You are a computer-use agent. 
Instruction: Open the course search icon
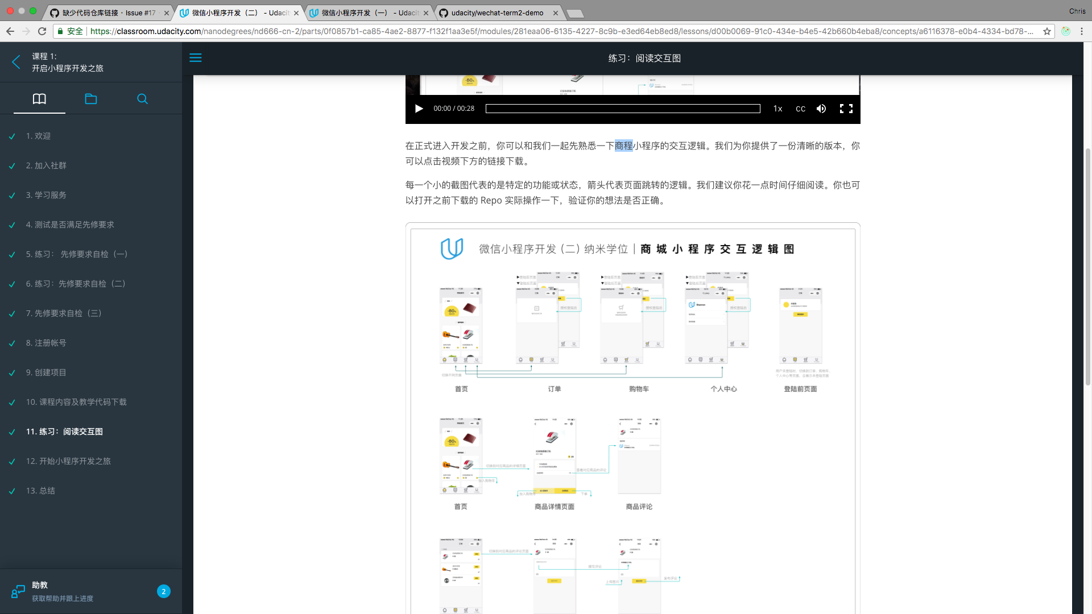click(x=142, y=98)
